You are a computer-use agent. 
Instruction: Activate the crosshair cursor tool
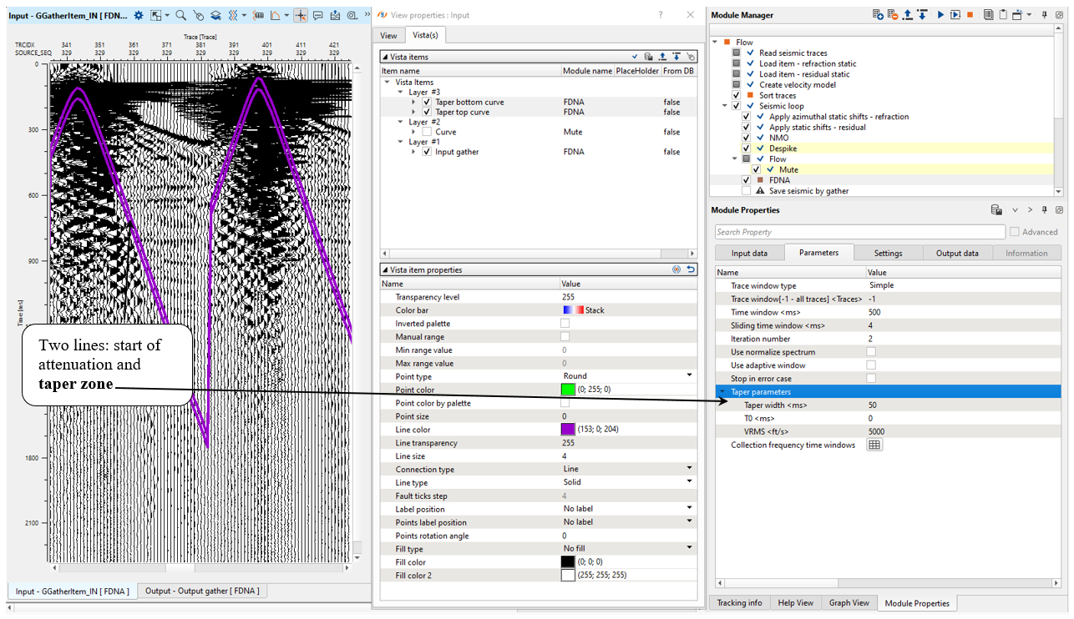[x=301, y=15]
